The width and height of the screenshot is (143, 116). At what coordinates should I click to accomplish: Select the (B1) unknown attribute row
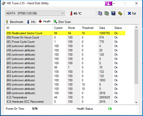66,67
